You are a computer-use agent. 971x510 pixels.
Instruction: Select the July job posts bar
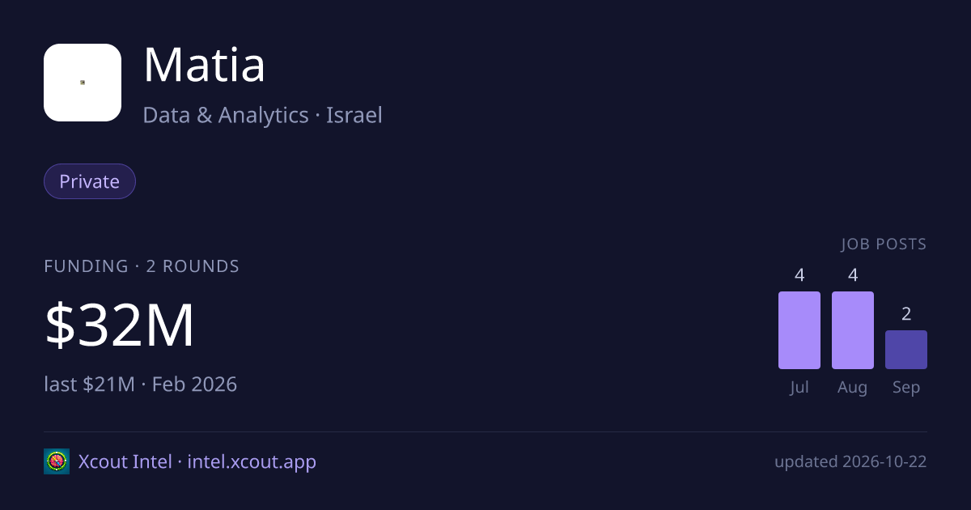tap(799, 330)
